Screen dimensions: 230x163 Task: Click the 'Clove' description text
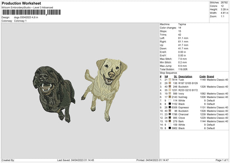click(x=182, y=118)
